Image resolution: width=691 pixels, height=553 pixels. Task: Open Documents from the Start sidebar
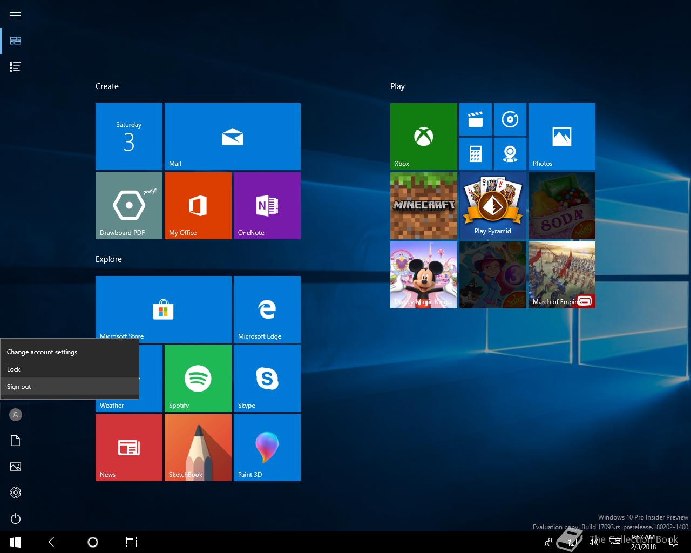pos(16,441)
